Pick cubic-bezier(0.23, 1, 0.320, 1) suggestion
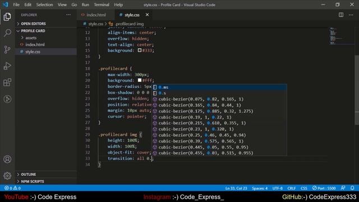 220,129
